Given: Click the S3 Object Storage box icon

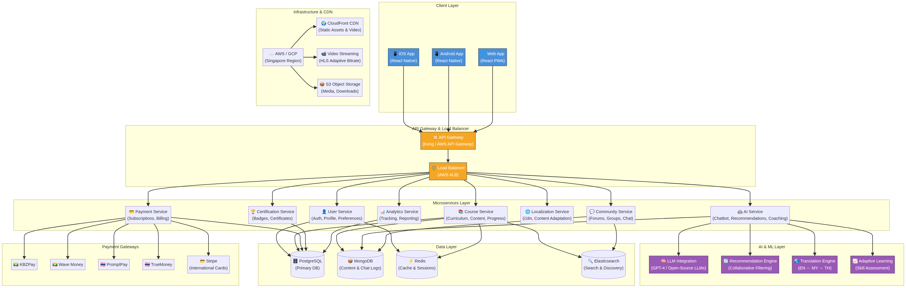Looking at the screenshot, I should pyautogui.click(x=321, y=84).
